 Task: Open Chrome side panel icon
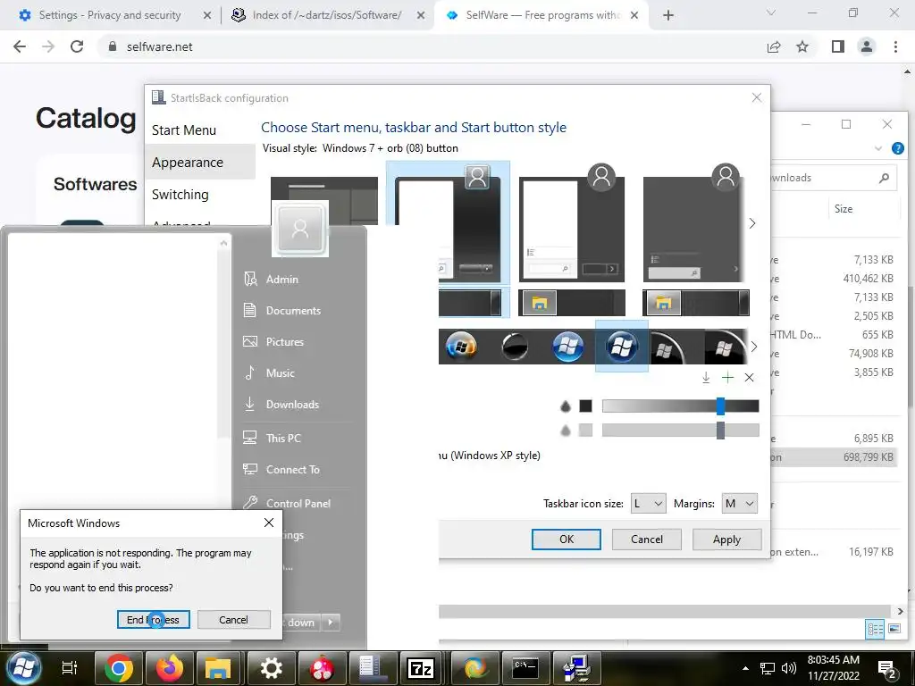click(x=838, y=46)
